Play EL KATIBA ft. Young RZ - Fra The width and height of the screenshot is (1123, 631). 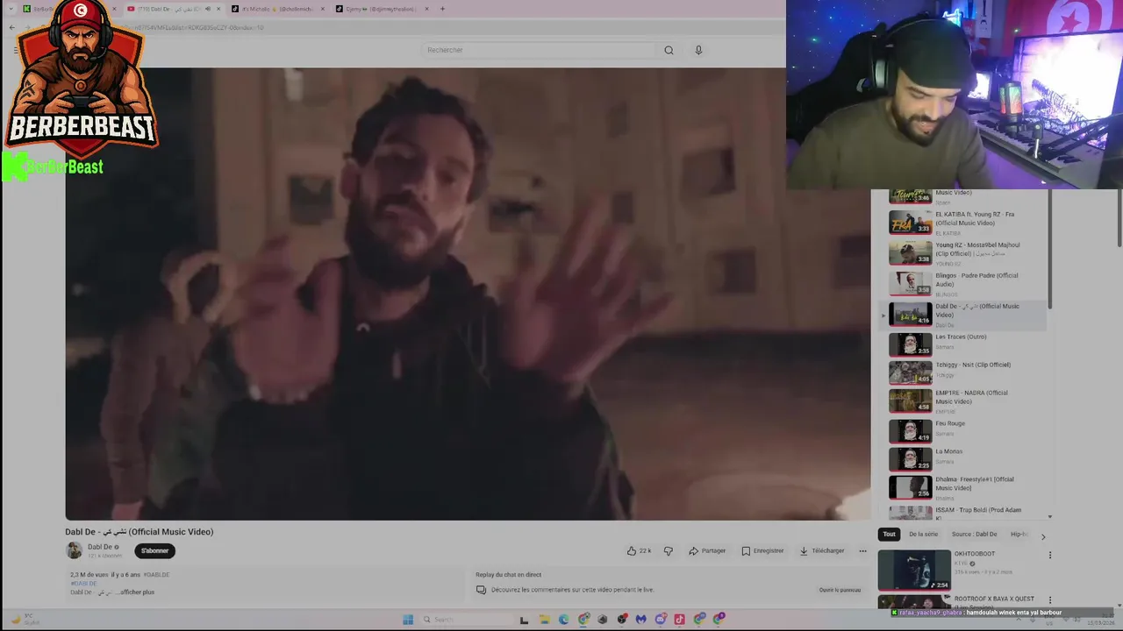click(x=964, y=223)
